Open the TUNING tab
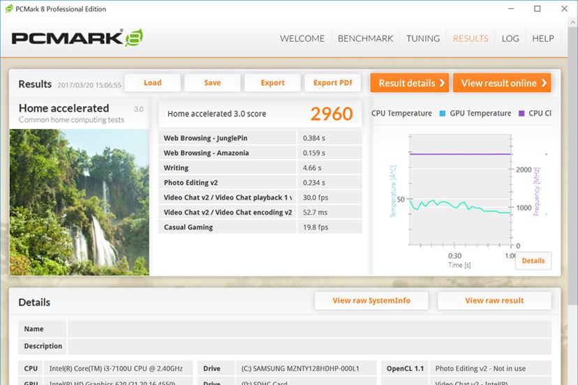578x385 pixels. pyautogui.click(x=423, y=38)
